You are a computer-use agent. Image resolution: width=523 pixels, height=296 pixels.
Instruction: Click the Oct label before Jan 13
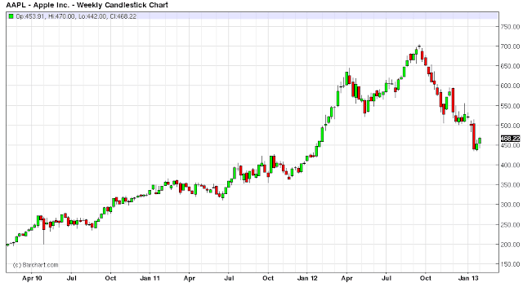pos(426,278)
